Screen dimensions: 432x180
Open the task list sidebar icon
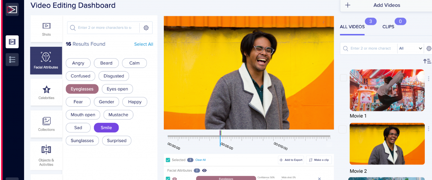pyautogui.click(x=12, y=59)
